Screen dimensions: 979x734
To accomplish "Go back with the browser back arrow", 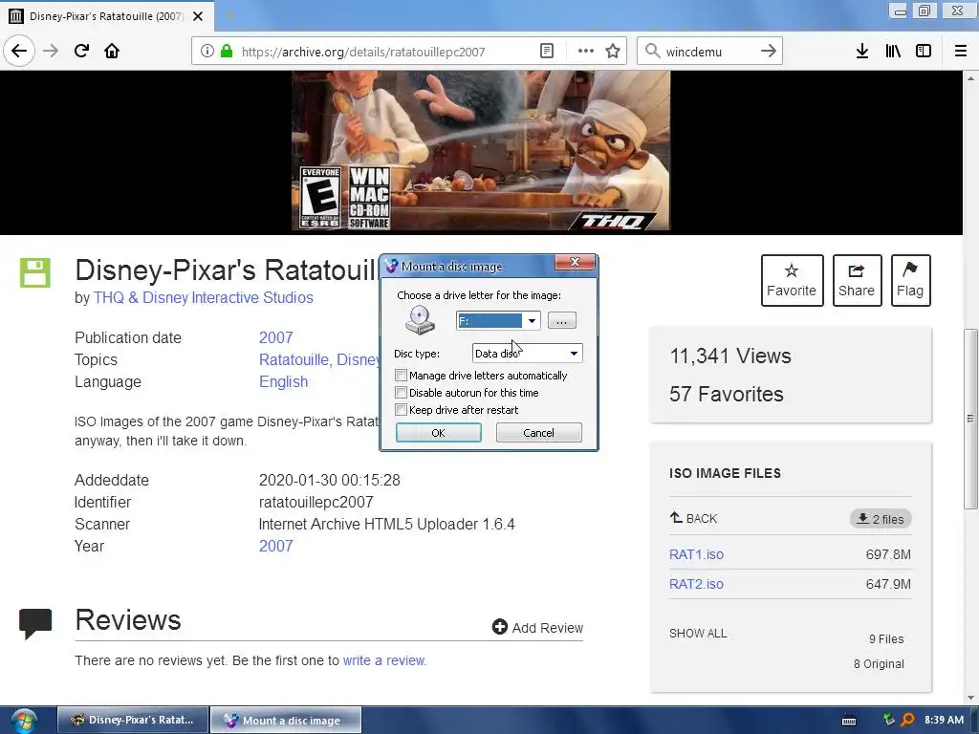I will [19, 52].
